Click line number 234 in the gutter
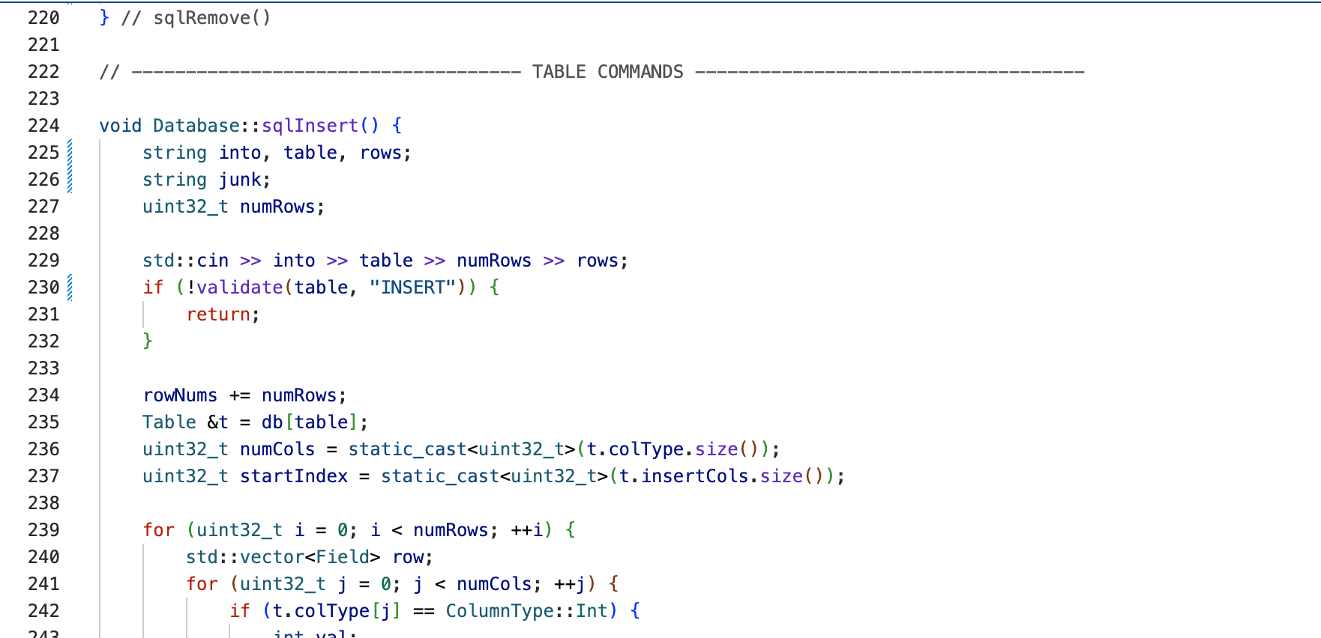The height and width of the screenshot is (638, 1321). [43, 395]
